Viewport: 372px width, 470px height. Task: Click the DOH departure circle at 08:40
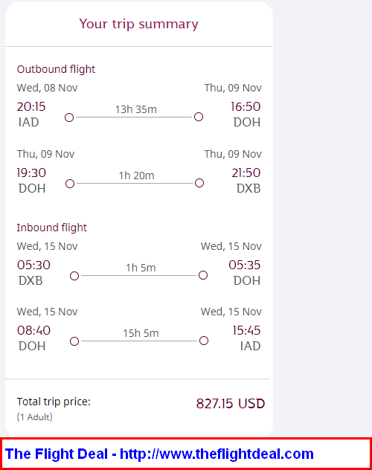click(x=74, y=341)
